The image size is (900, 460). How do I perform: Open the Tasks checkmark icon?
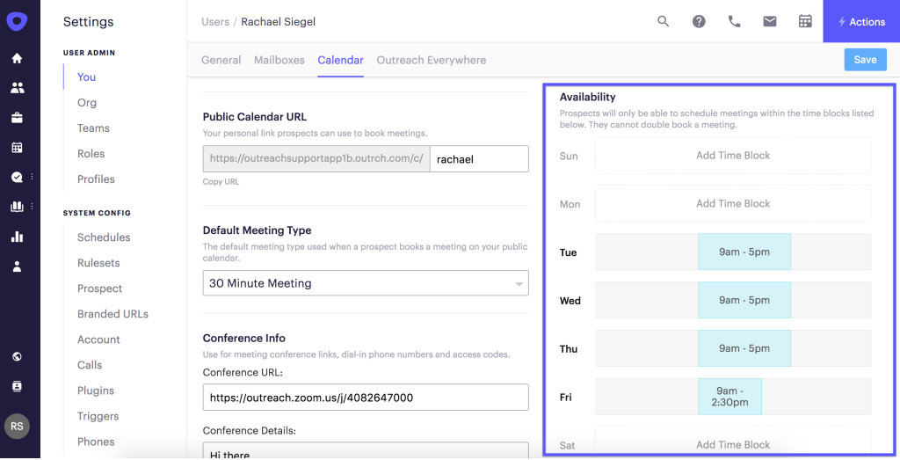click(18, 177)
